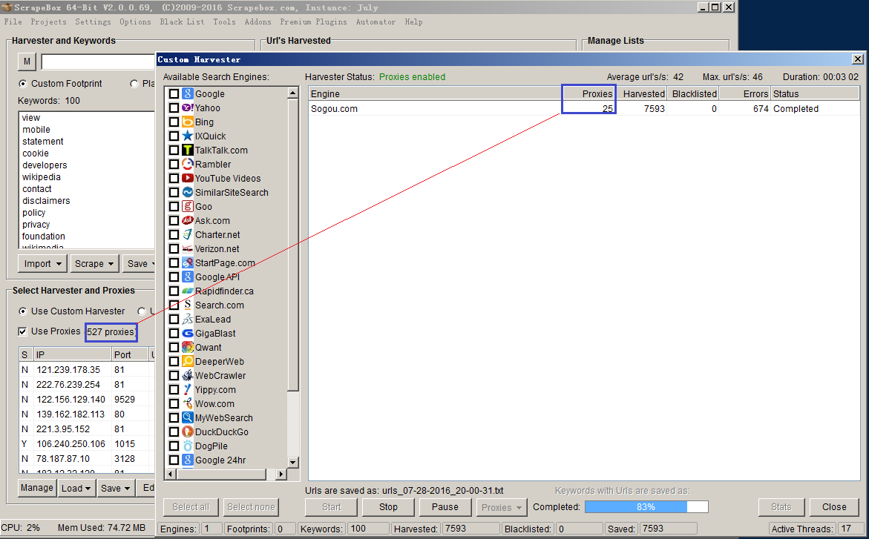Open the Projects menu
Screen dimensions: 869x539
[48, 22]
